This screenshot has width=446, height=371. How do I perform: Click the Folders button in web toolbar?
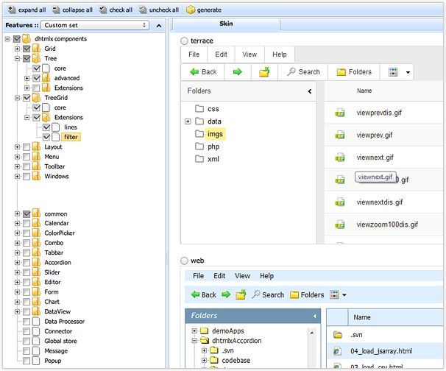(x=307, y=294)
